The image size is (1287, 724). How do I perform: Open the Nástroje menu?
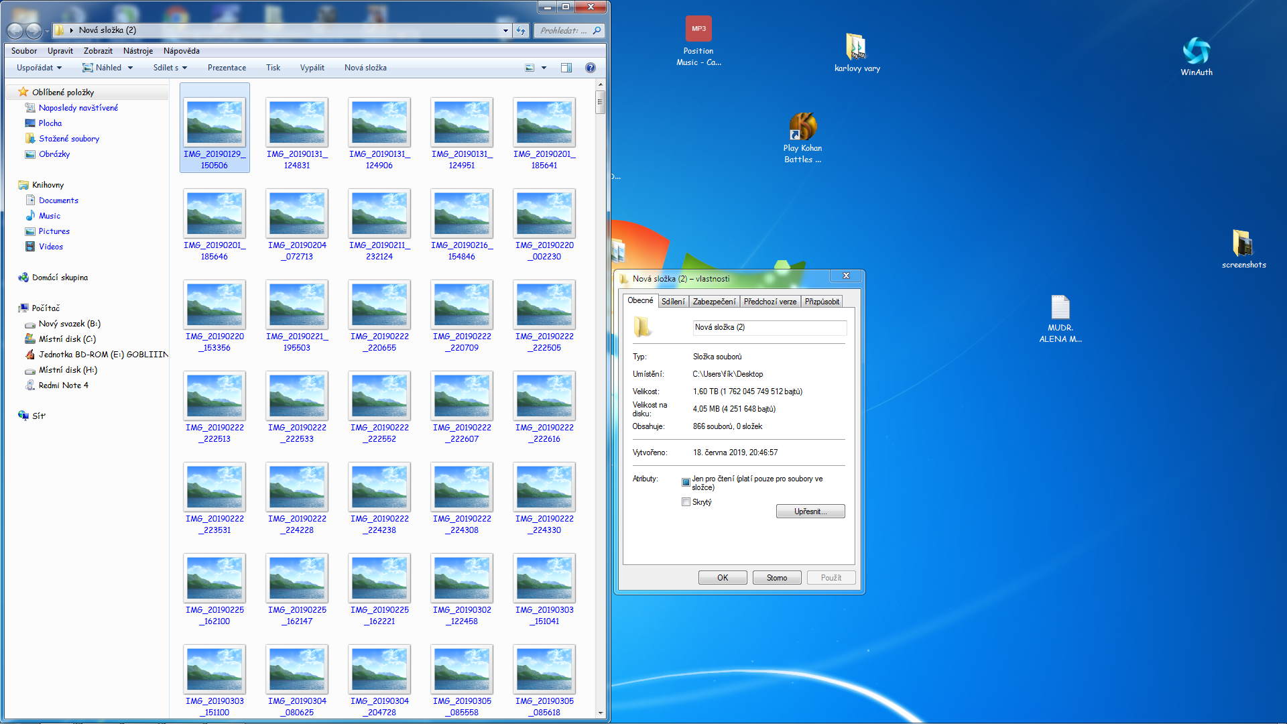pos(137,51)
